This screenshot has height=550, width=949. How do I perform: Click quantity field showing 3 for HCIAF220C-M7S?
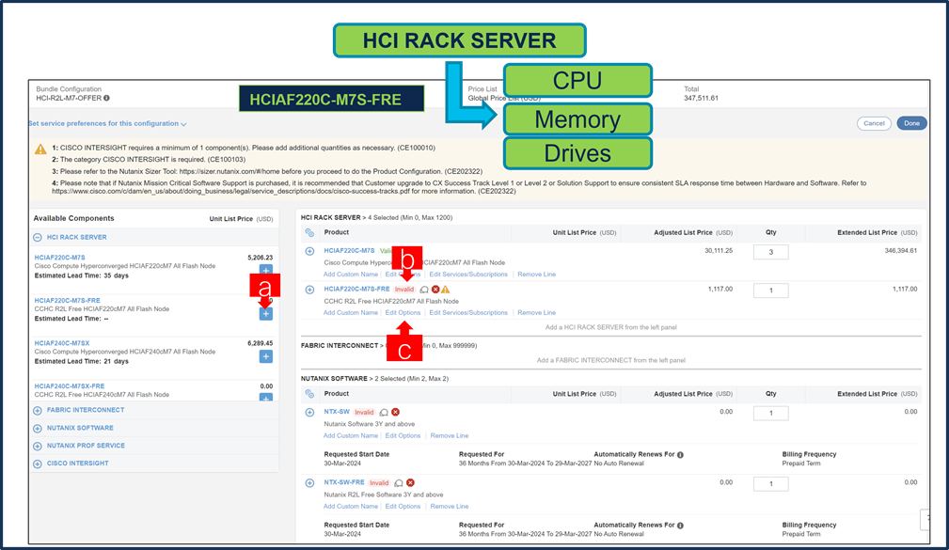[770, 252]
